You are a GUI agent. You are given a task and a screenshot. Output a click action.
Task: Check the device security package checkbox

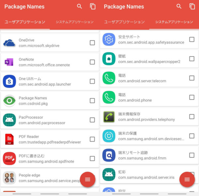click(192, 136)
